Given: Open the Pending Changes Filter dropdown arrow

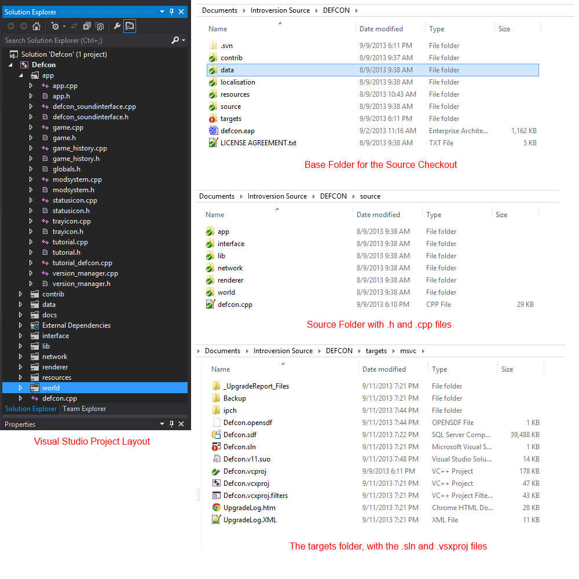Looking at the screenshot, I should pyautogui.click(x=64, y=26).
